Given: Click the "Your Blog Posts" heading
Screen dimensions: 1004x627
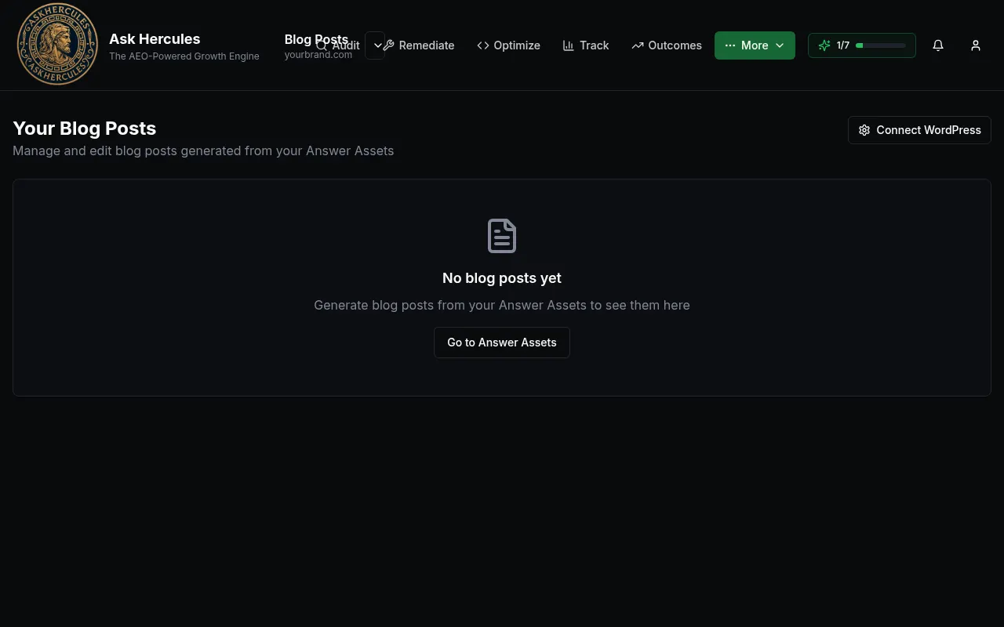Looking at the screenshot, I should (85, 129).
